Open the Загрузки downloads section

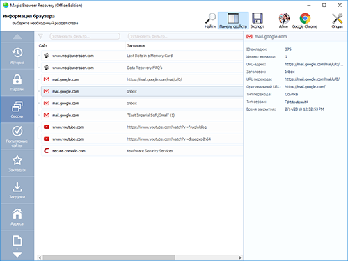pos(17,190)
